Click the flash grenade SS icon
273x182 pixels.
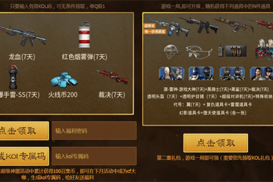(13, 77)
